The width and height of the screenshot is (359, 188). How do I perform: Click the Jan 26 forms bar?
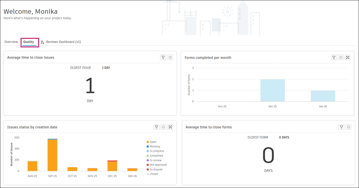tap(323, 96)
